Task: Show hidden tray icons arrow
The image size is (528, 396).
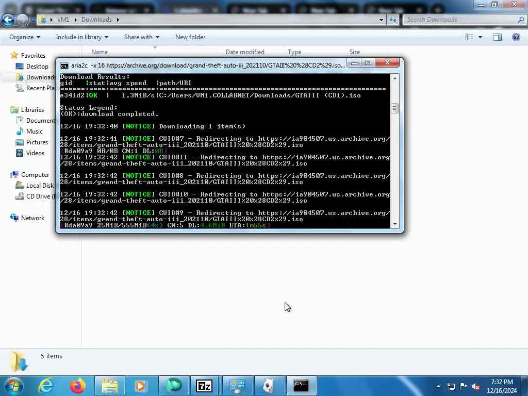Action: tap(438, 386)
